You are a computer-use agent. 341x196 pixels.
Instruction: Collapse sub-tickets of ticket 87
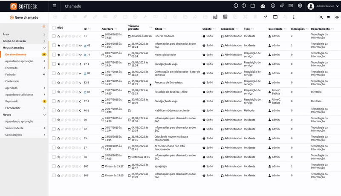pyautogui.click(x=81, y=92)
